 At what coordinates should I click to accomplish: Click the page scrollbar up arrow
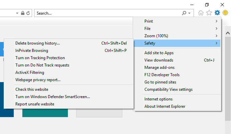coord(228,33)
